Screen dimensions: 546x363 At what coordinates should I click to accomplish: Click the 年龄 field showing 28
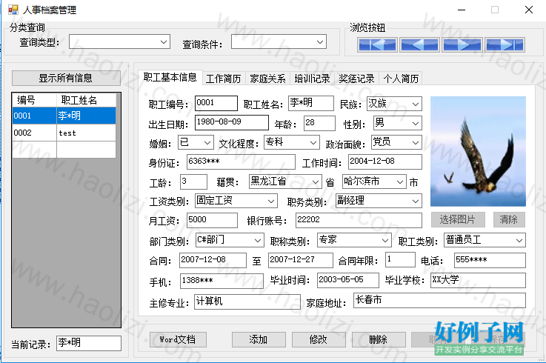(319, 123)
